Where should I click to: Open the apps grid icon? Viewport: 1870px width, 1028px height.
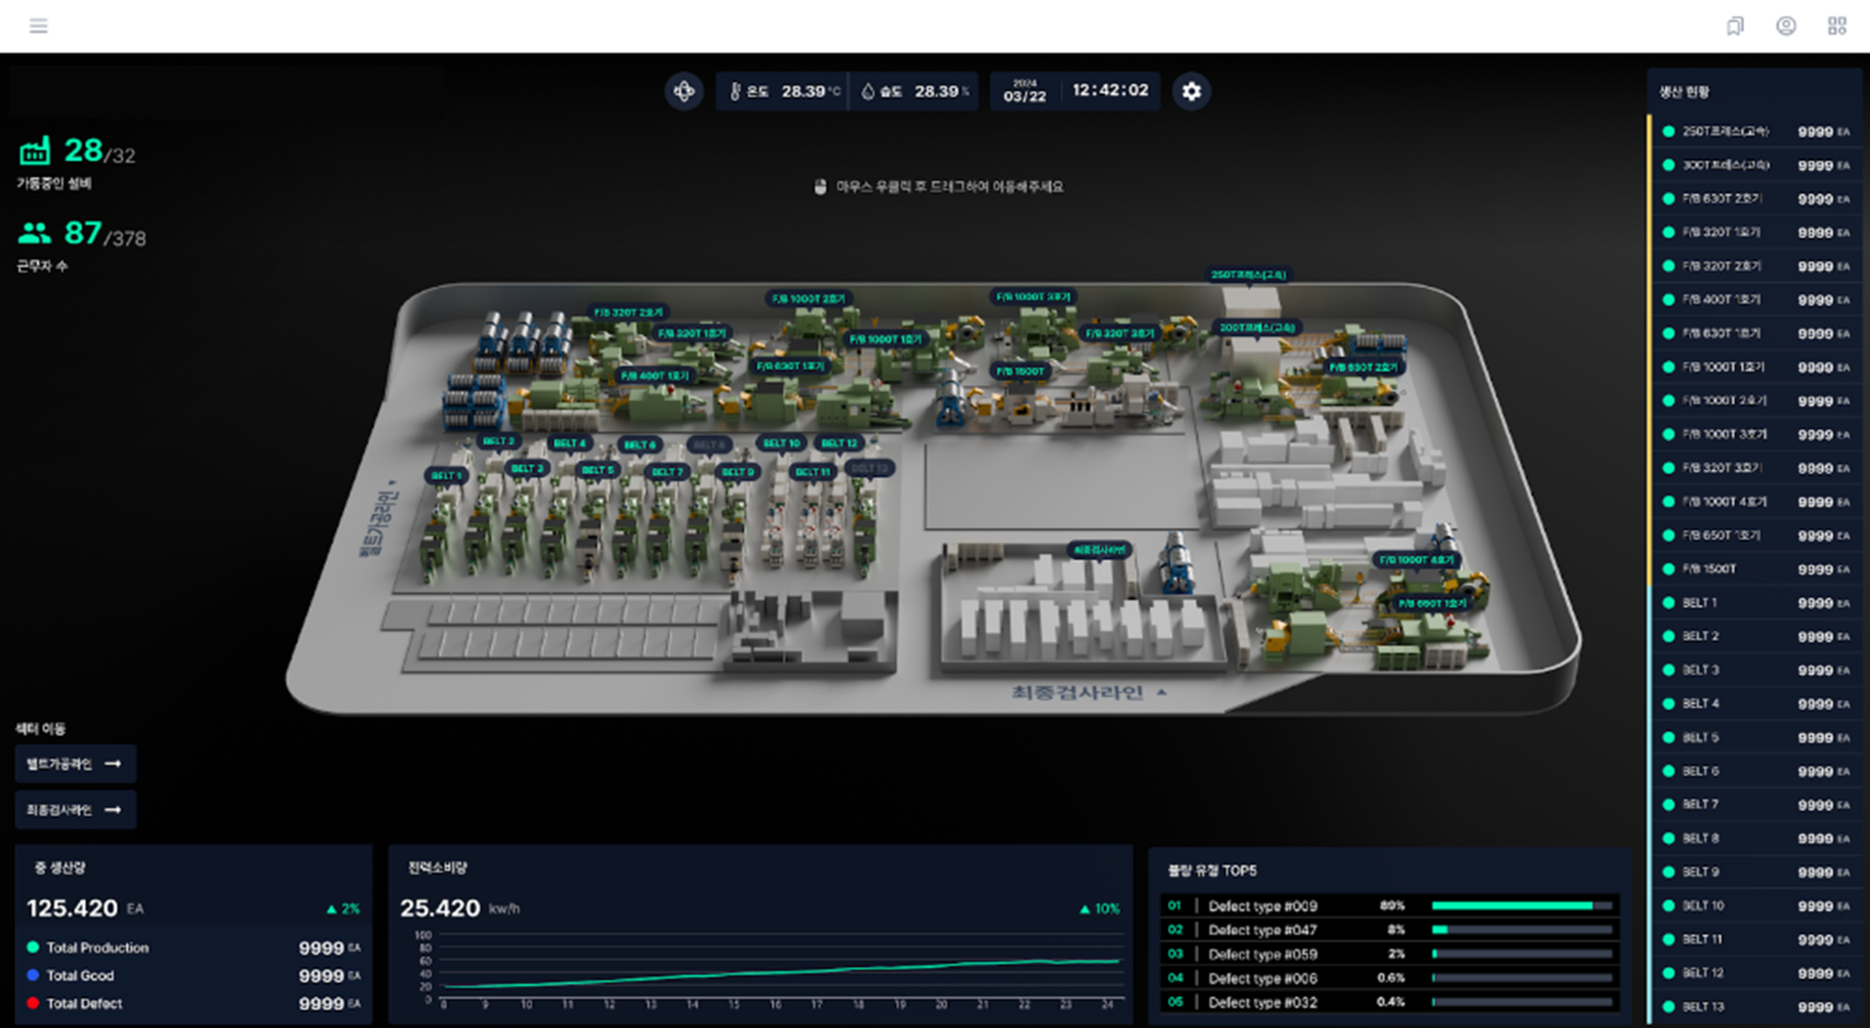point(1837,26)
